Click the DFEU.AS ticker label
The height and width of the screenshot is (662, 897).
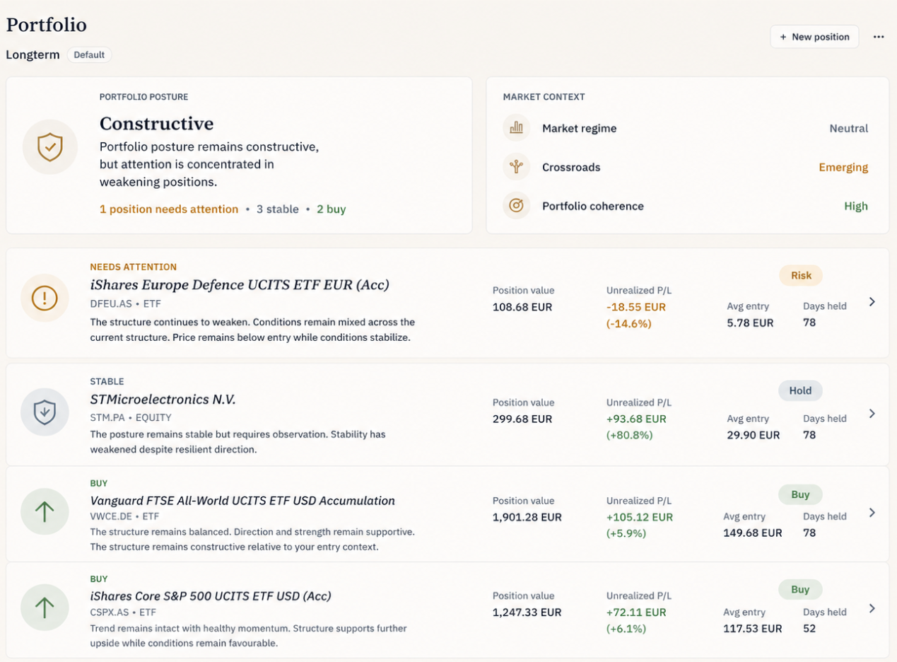[x=110, y=303]
